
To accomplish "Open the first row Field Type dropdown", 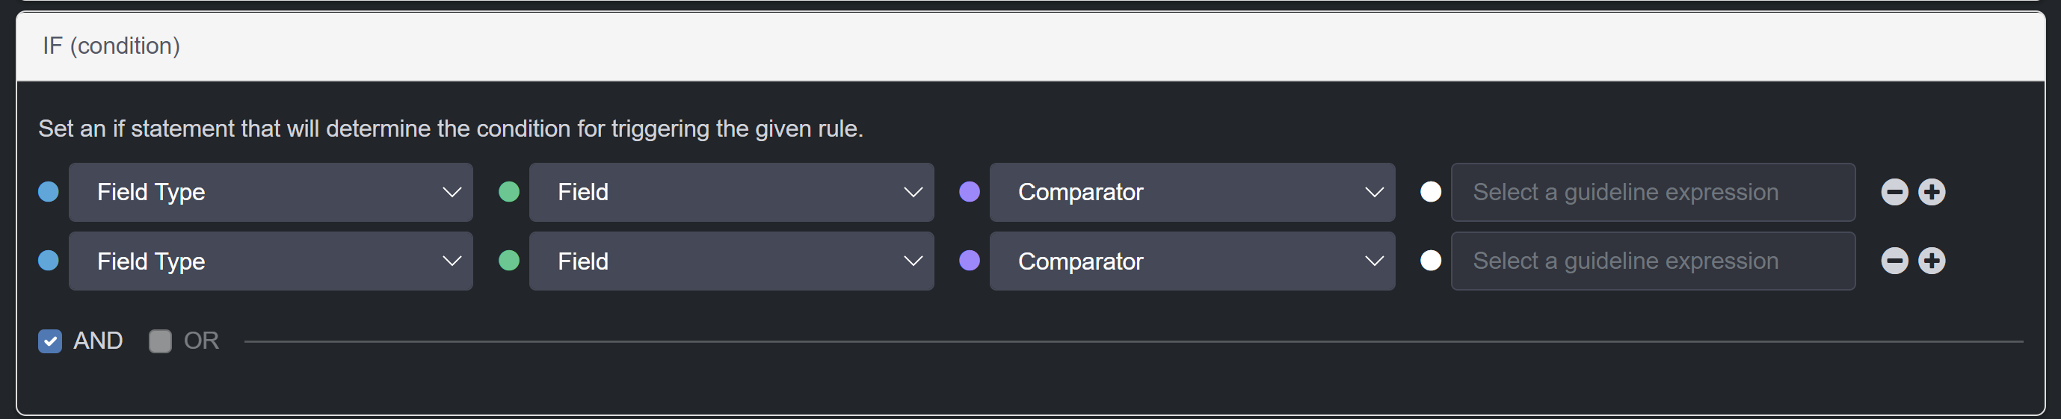I will tap(271, 192).
